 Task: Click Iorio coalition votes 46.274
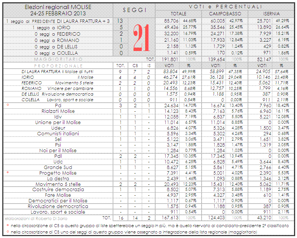pos(170,77)
